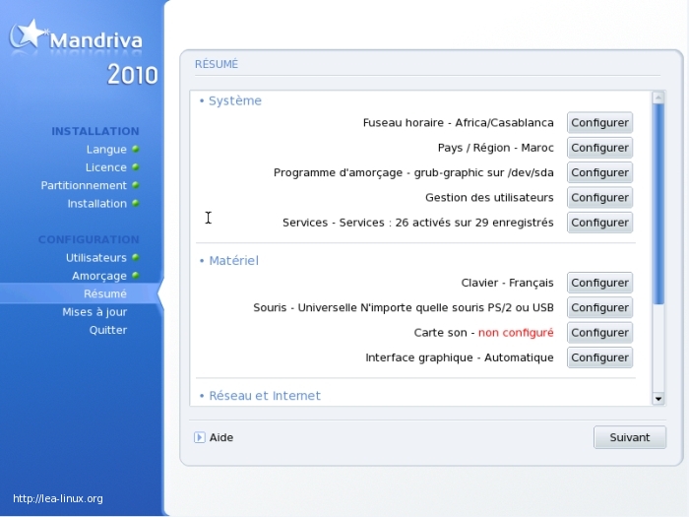This screenshot has height=517, width=689.
Task: Configure the Fuseau horaire timezone setting
Action: pyautogui.click(x=599, y=123)
